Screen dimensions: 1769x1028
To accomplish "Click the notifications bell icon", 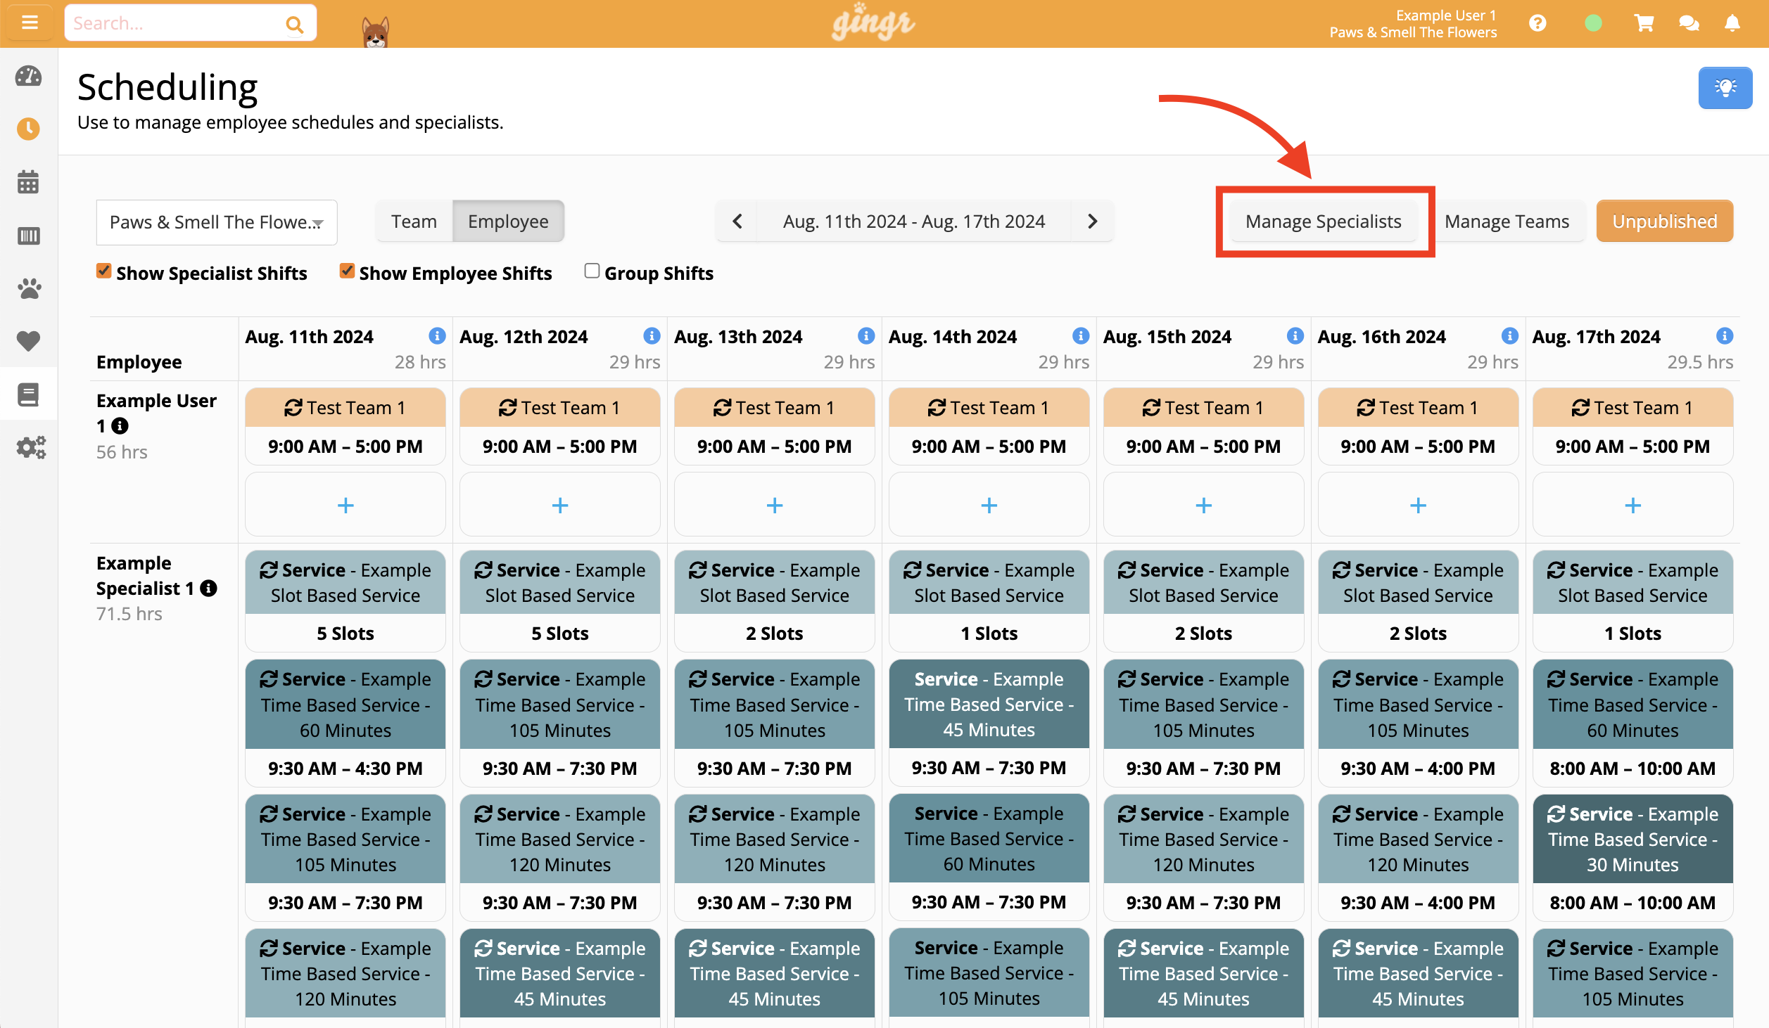I will [x=1732, y=23].
